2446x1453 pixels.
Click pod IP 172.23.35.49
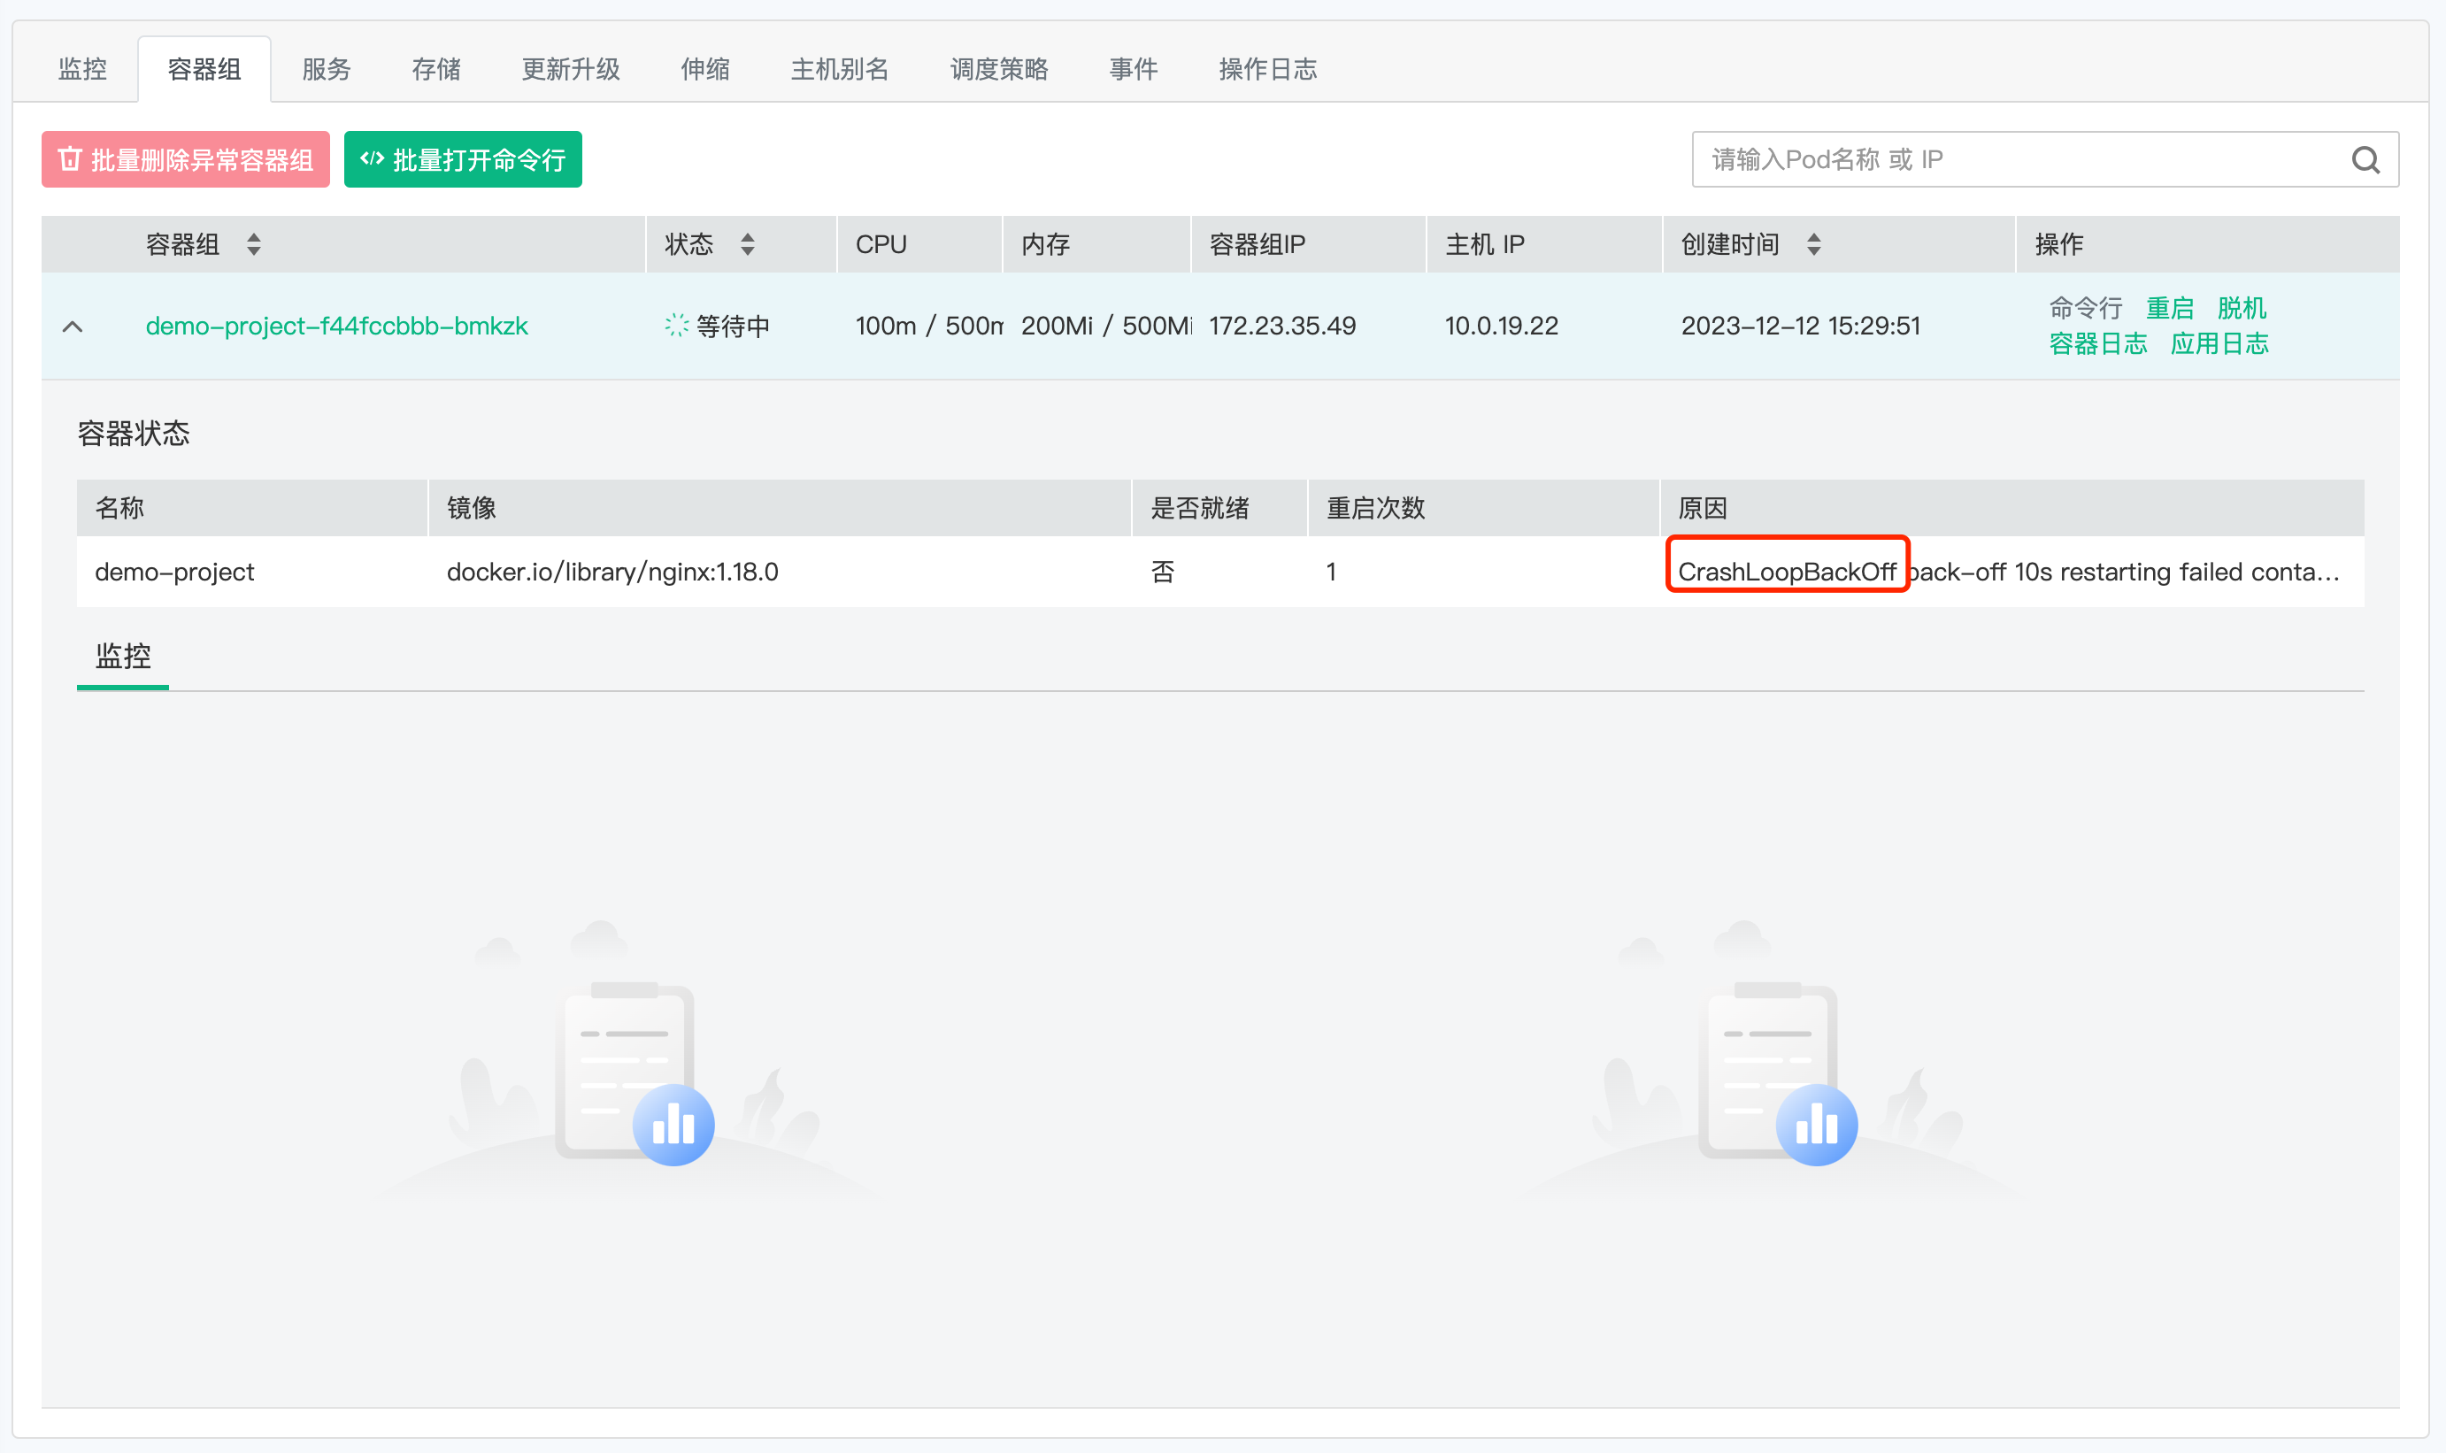1282,326
